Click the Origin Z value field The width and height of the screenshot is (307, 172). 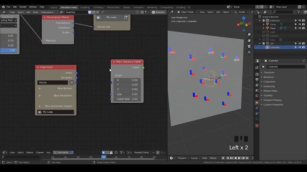coord(127,89)
